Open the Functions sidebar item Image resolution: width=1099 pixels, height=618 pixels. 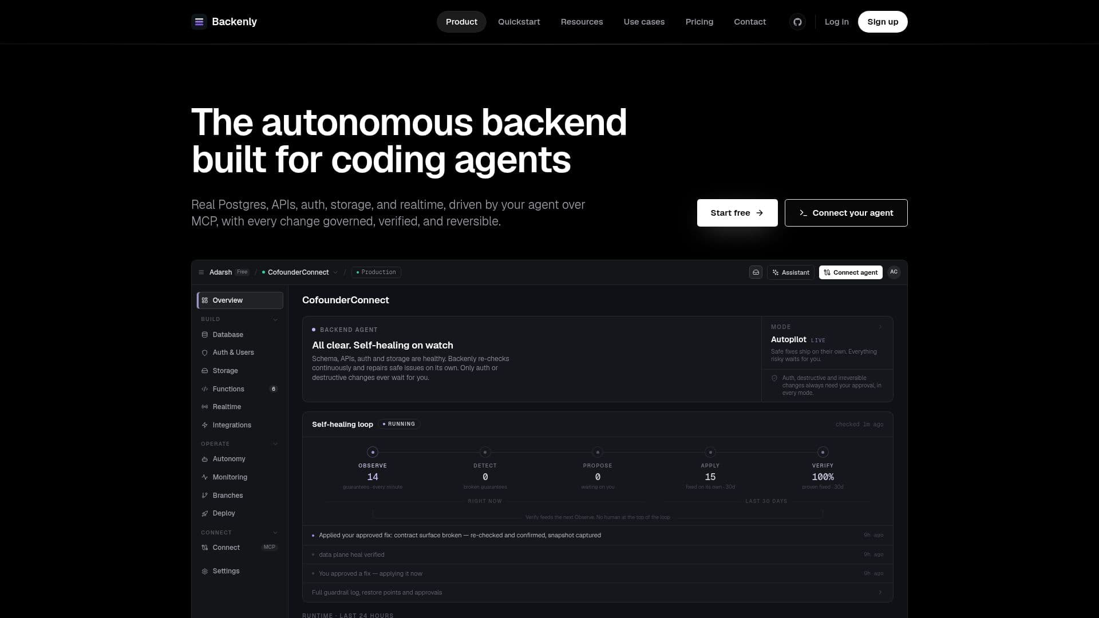pyautogui.click(x=240, y=389)
